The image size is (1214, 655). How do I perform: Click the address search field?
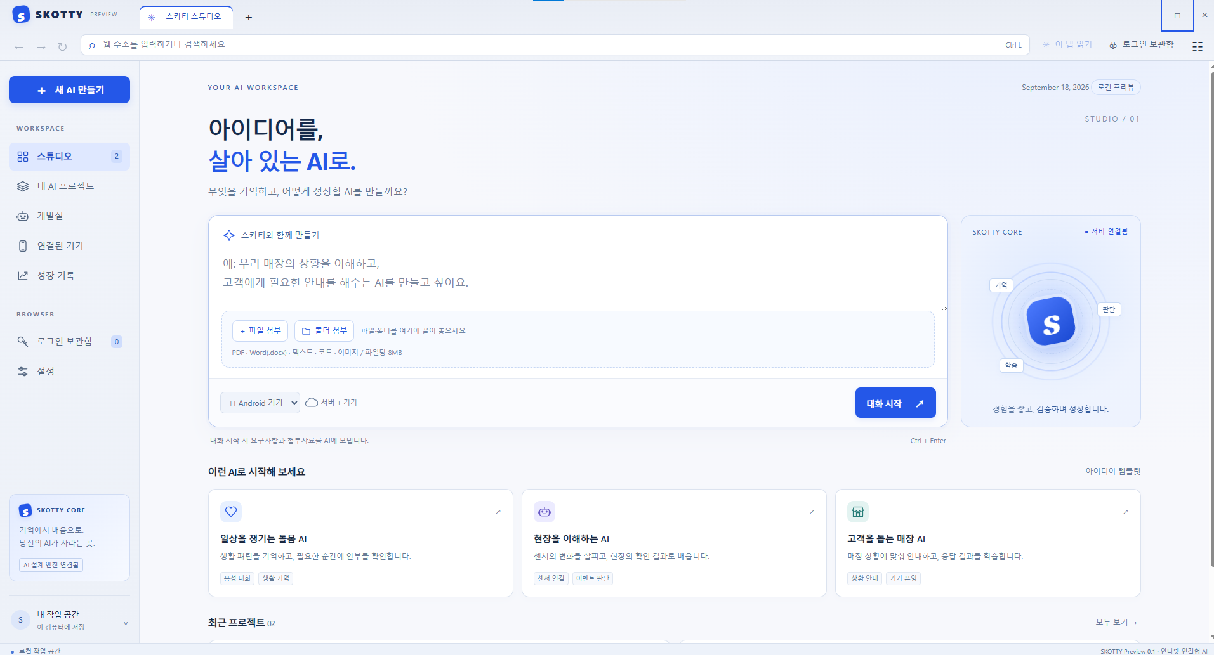pyautogui.click(x=555, y=45)
